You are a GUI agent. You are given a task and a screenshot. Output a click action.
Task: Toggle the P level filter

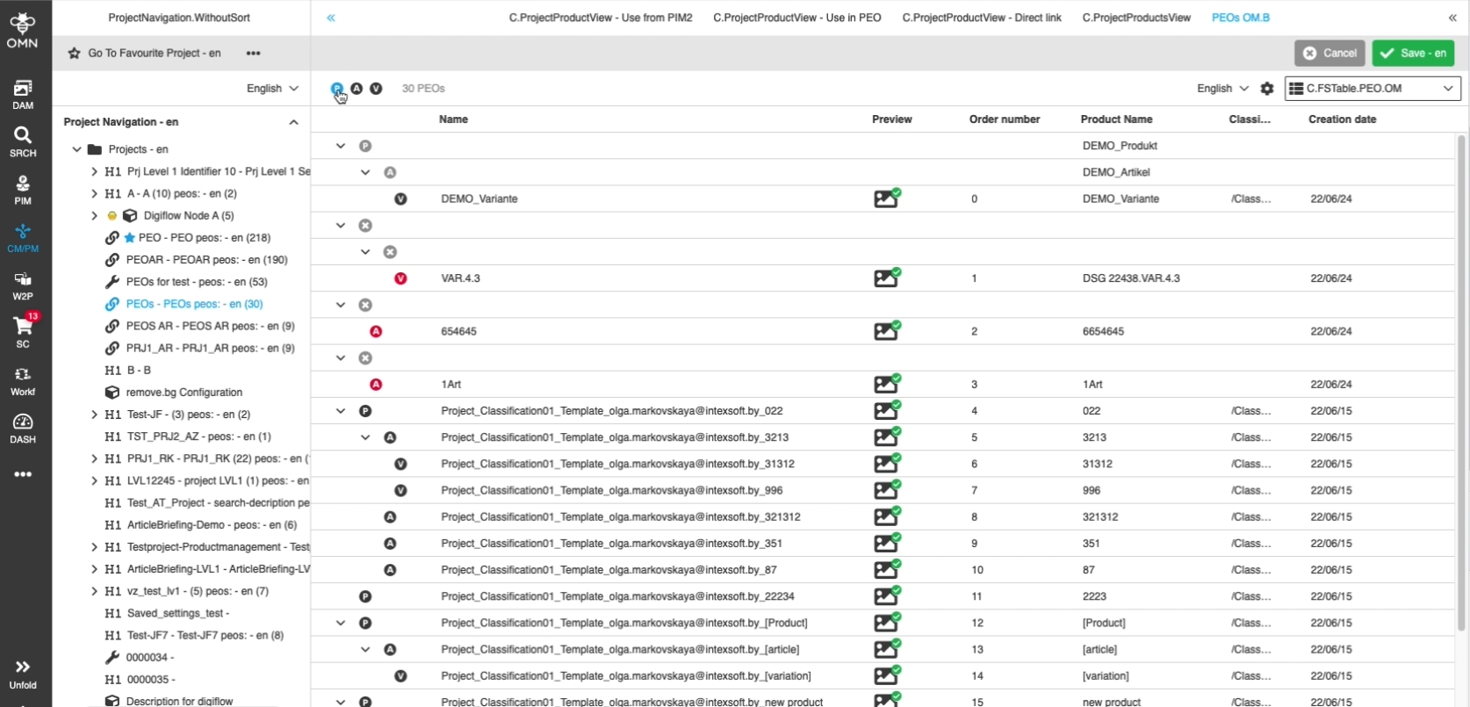337,89
